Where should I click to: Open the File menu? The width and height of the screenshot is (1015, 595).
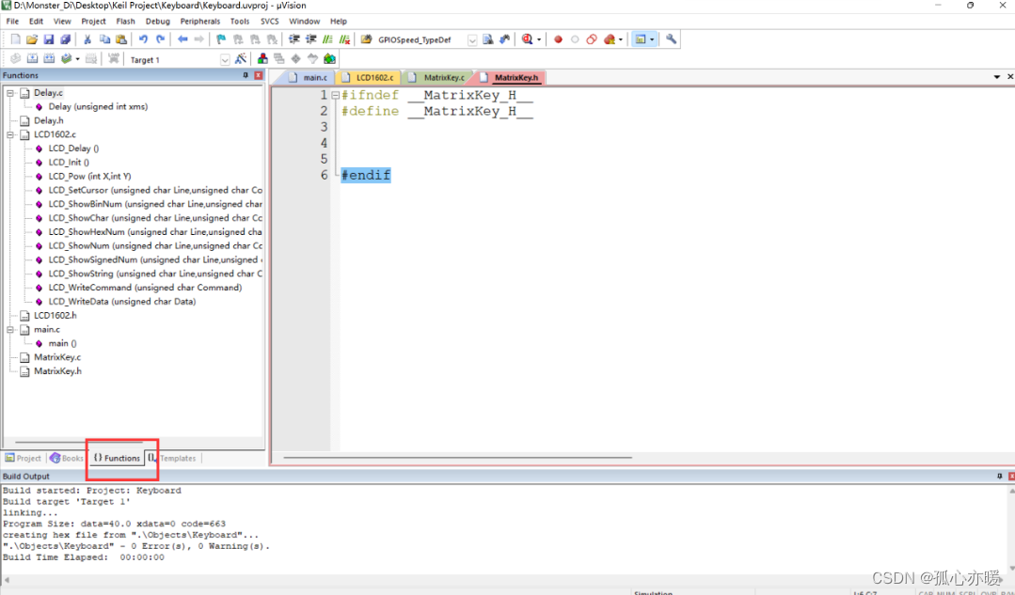coord(12,22)
